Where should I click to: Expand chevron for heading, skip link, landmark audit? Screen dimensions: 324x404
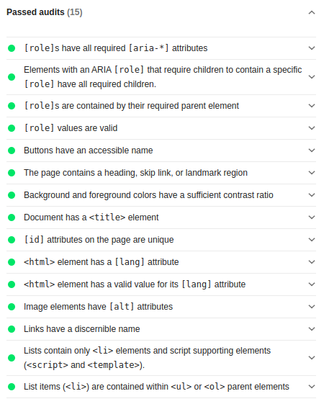coord(312,173)
